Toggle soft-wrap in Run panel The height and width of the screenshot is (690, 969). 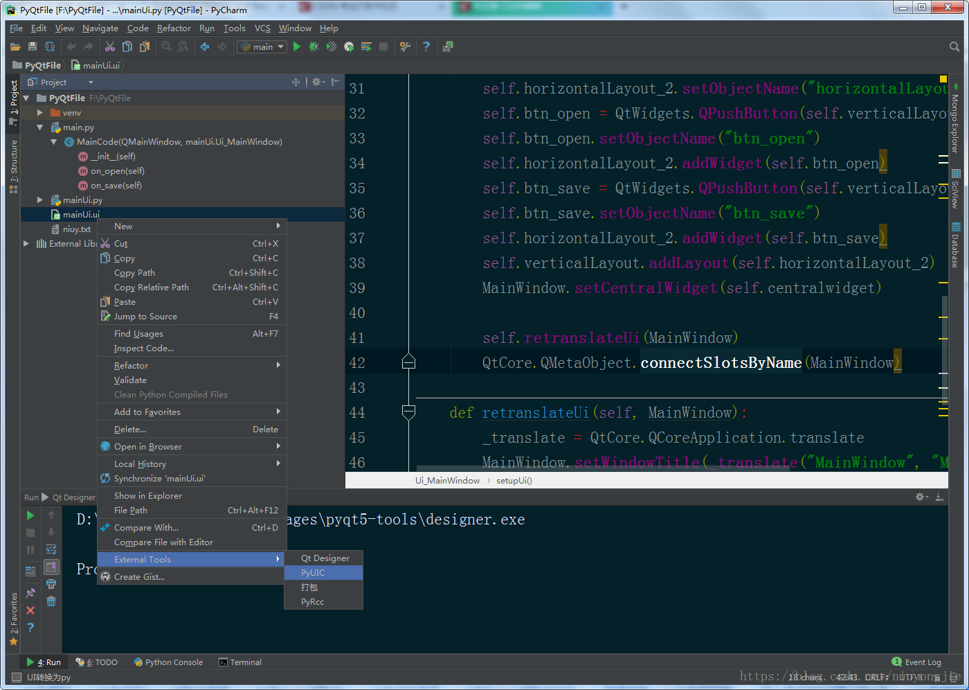click(51, 549)
